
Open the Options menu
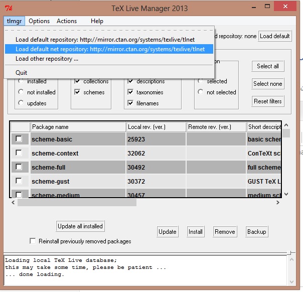pyautogui.click(x=39, y=21)
